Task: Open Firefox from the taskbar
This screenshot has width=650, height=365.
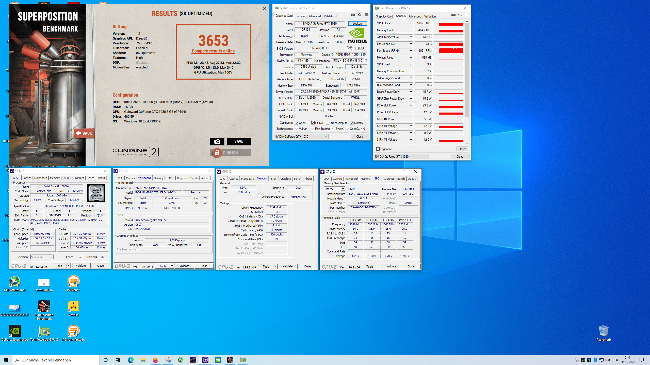Action: (155, 360)
